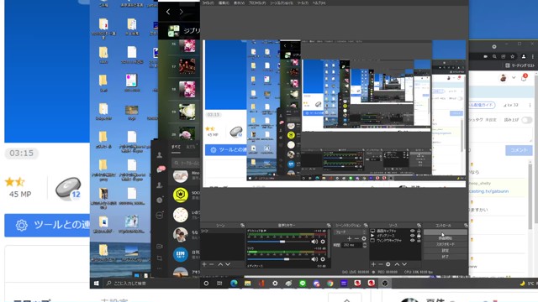Open LINE app from the taskbar
The height and width of the screenshot is (302, 538).
pos(303,284)
